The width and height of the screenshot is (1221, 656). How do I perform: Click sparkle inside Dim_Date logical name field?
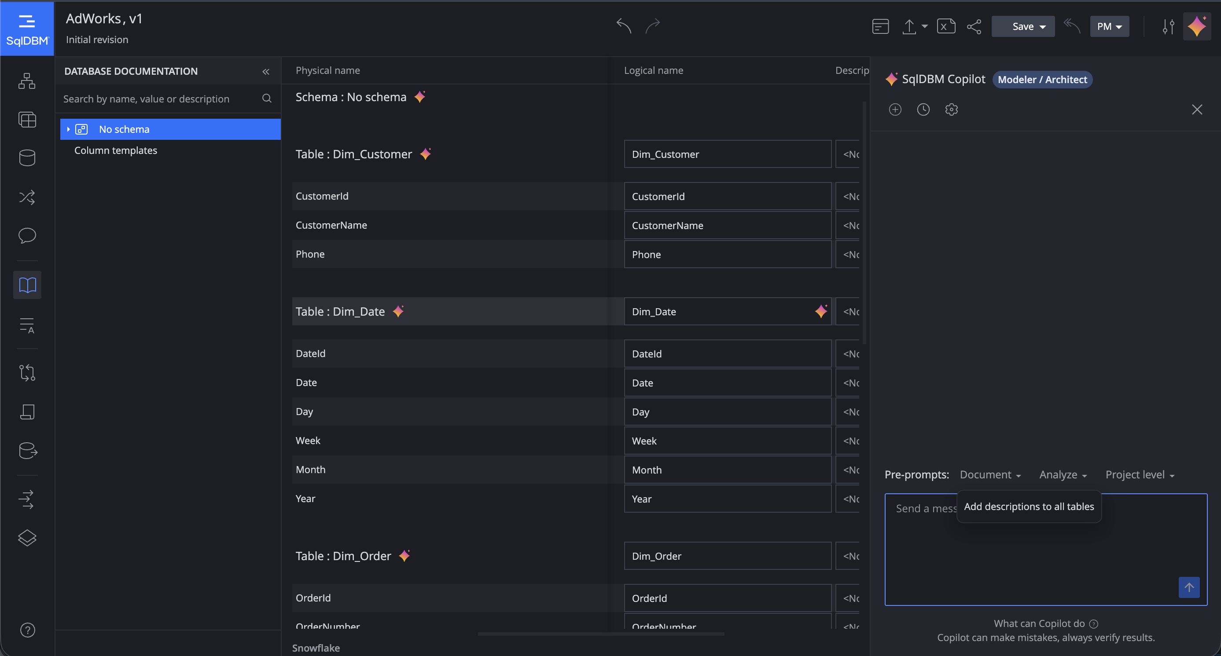pos(821,311)
